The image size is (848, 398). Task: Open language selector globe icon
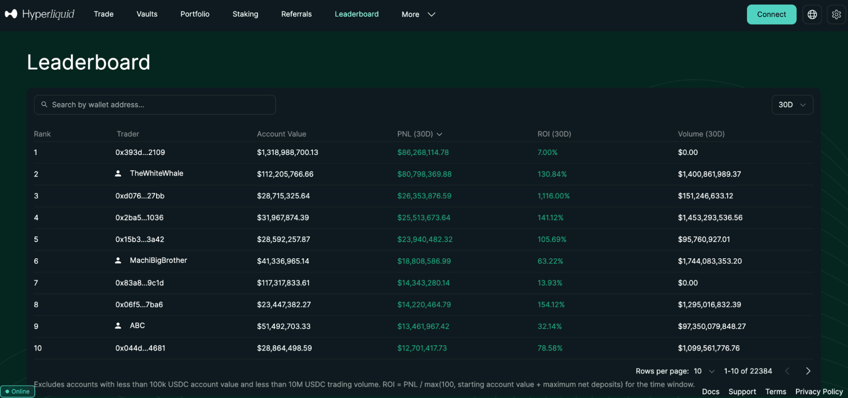(x=812, y=14)
